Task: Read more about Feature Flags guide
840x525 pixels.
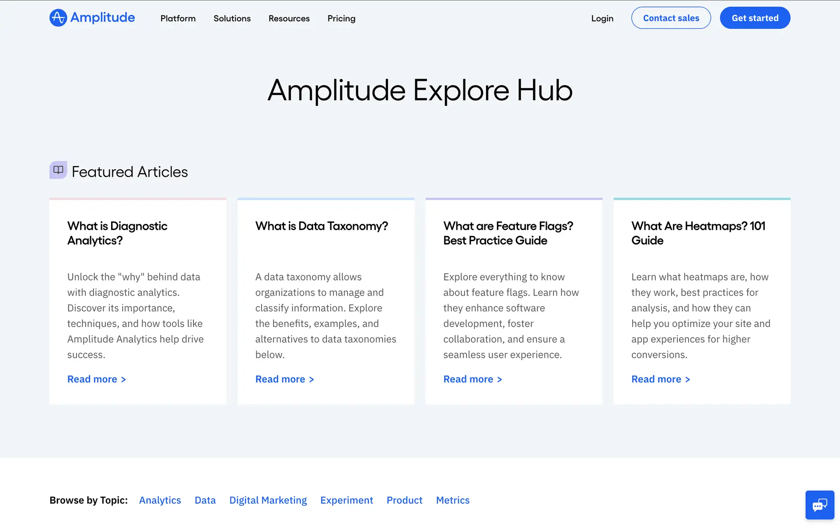Action: pyautogui.click(x=472, y=379)
